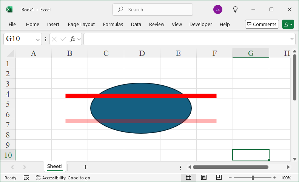The image size is (299, 182).
Task: Select column G header
Action: click(251, 53)
